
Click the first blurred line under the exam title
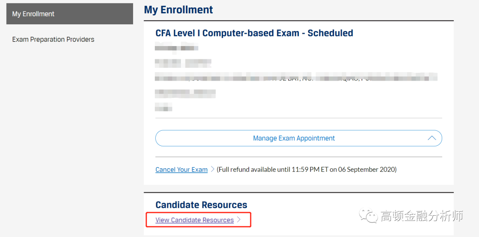click(177, 48)
